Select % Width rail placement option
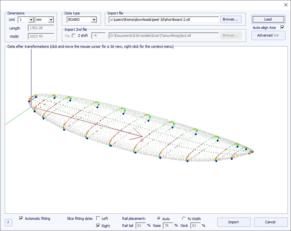 [x=184, y=219]
